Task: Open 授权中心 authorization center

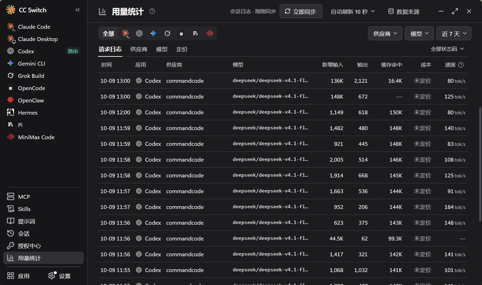Action: click(43, 246)
